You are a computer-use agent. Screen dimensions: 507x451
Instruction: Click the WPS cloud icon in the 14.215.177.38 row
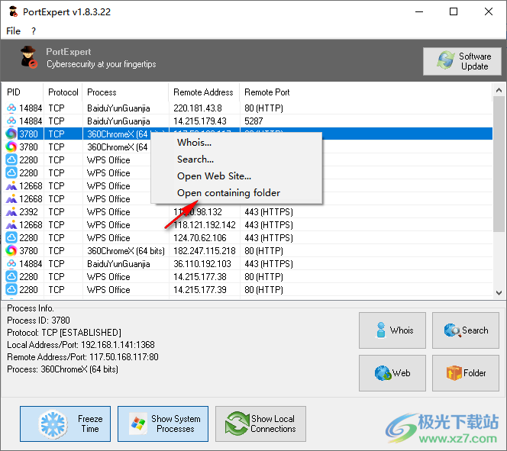pyautogui.click(x=11, y=276)
